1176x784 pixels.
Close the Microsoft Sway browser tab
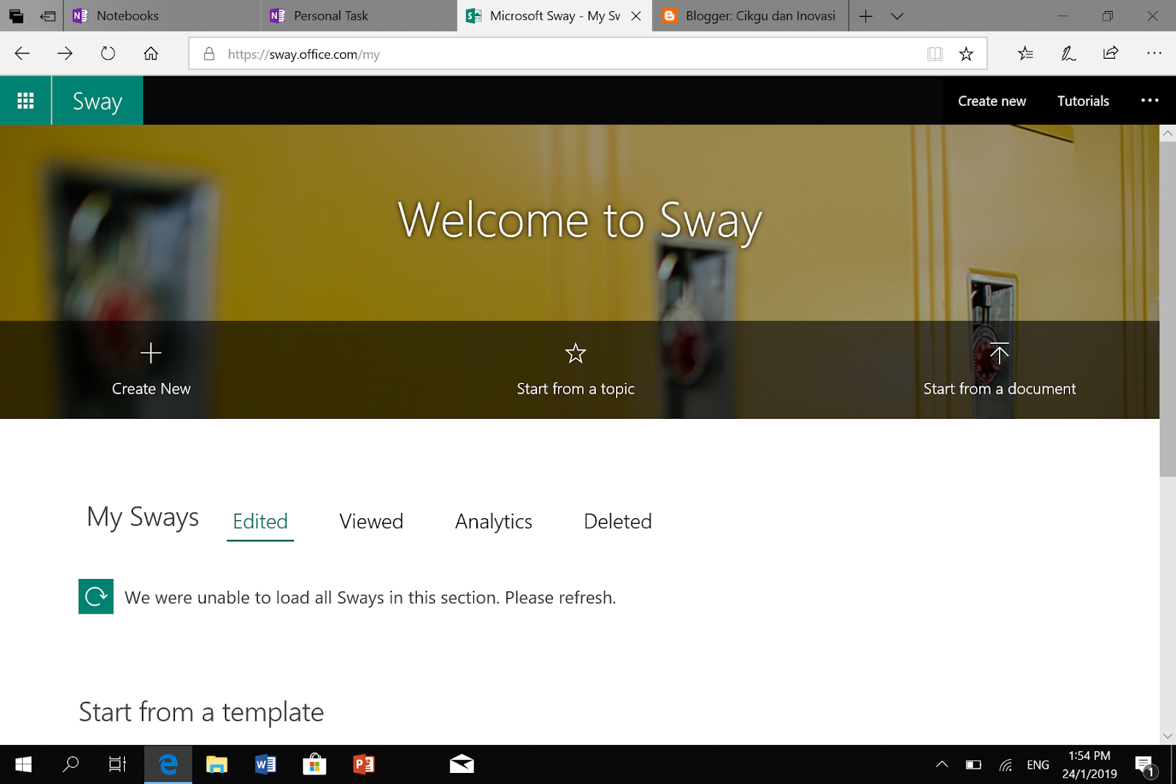click(637, 15)
